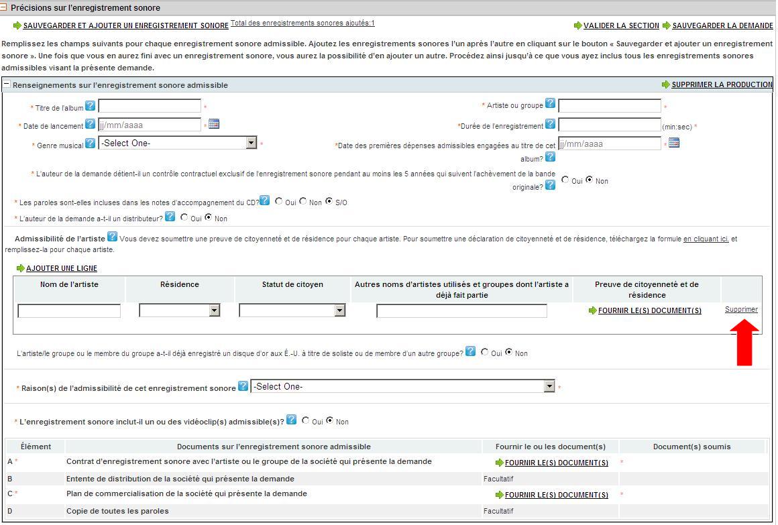Click green arrow beside Valider la section
The image size is (778, 525).
point(578,25)
